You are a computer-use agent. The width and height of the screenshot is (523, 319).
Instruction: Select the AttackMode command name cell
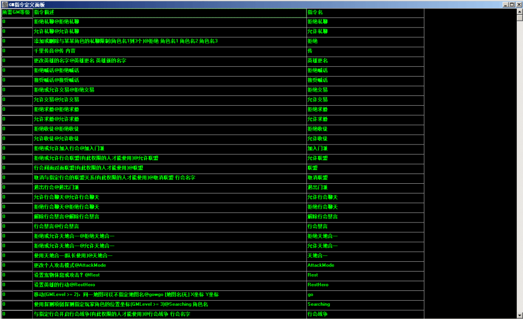click(x=365, y=265)
